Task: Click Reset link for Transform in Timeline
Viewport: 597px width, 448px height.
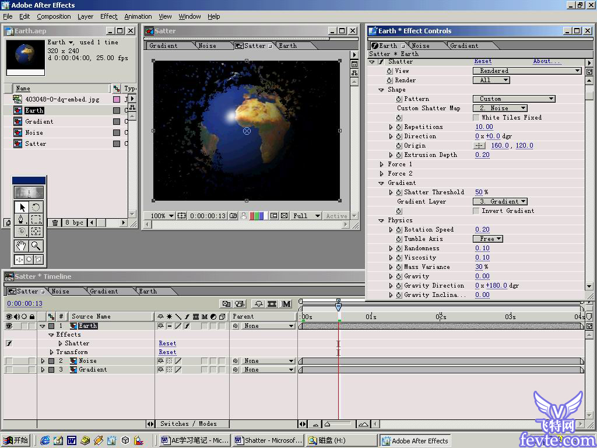Action: coord(167,352)
